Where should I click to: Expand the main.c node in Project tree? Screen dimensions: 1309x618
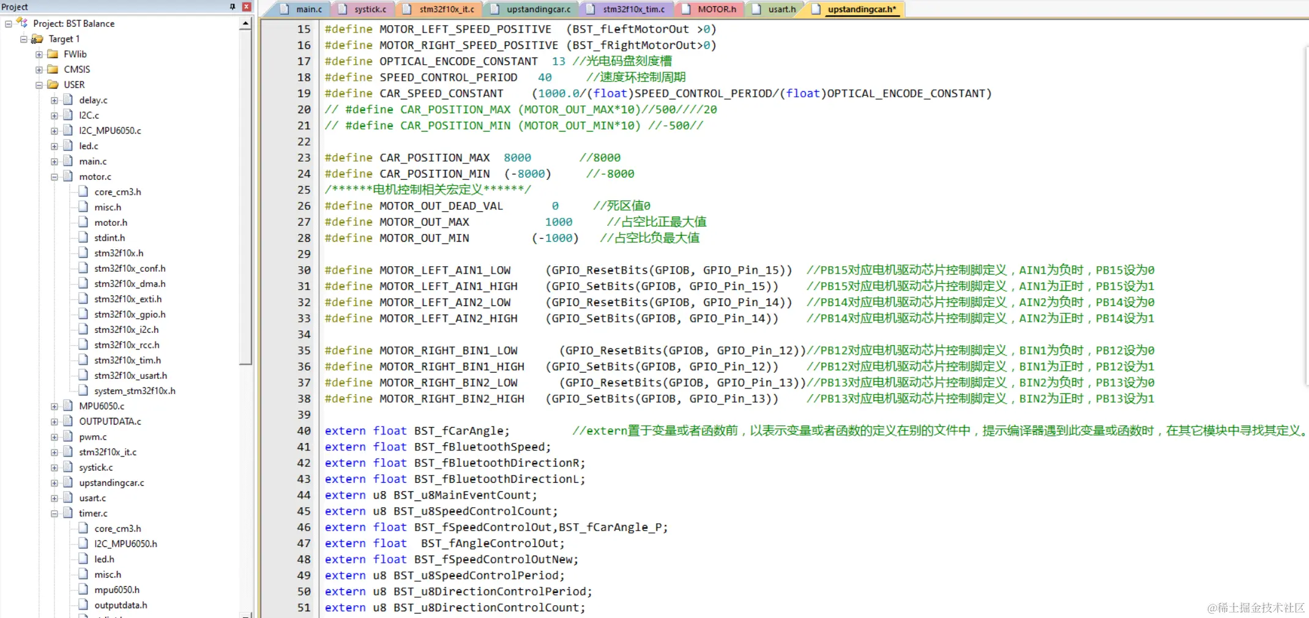[54, 162]
